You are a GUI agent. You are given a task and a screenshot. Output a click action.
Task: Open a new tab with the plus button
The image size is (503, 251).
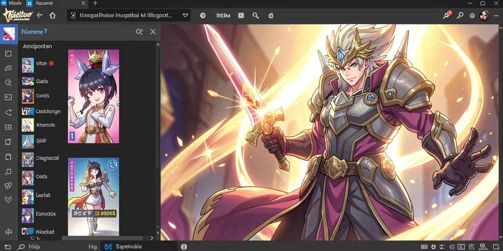point(95,3)
